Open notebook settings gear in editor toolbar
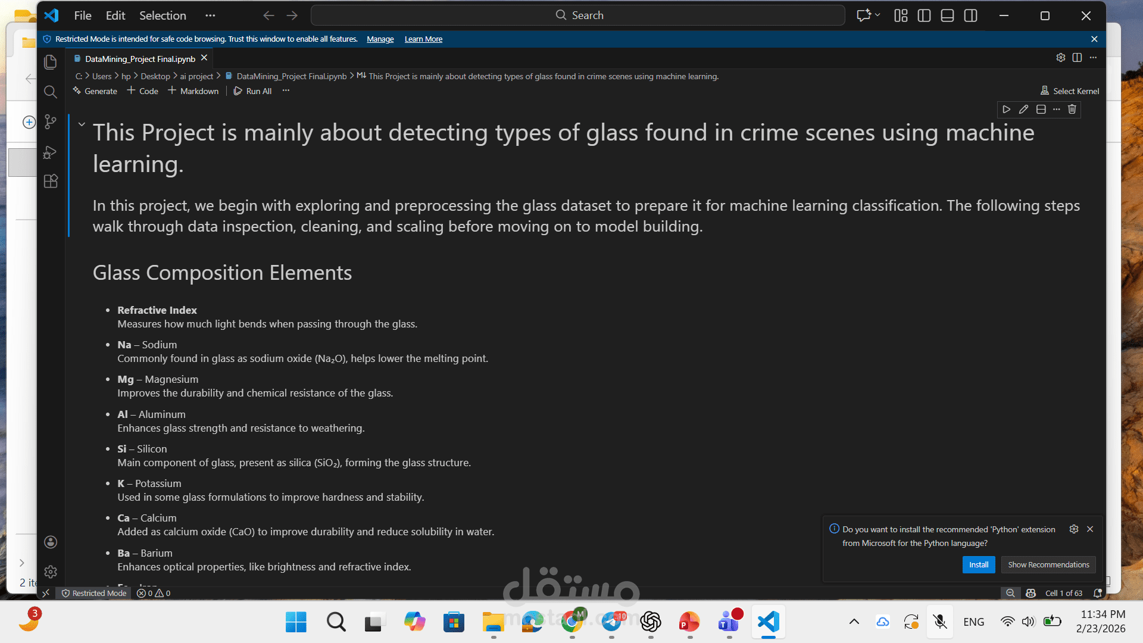The height and width of the screenshot is (643, 1143). pyautogui.click(x=1061, y=58)
